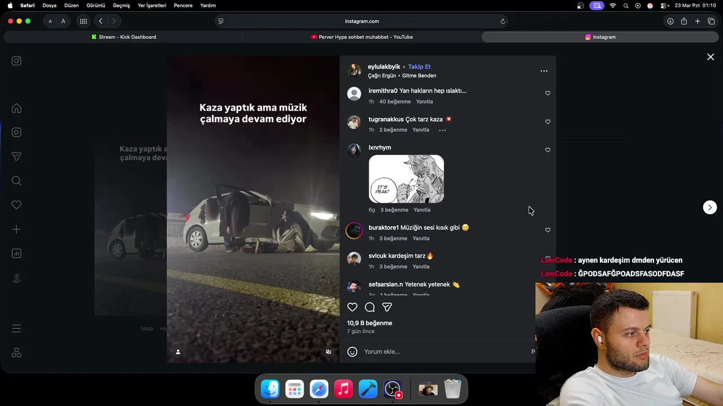Open Geçmiş menu
723x406 pixels.
121,6
